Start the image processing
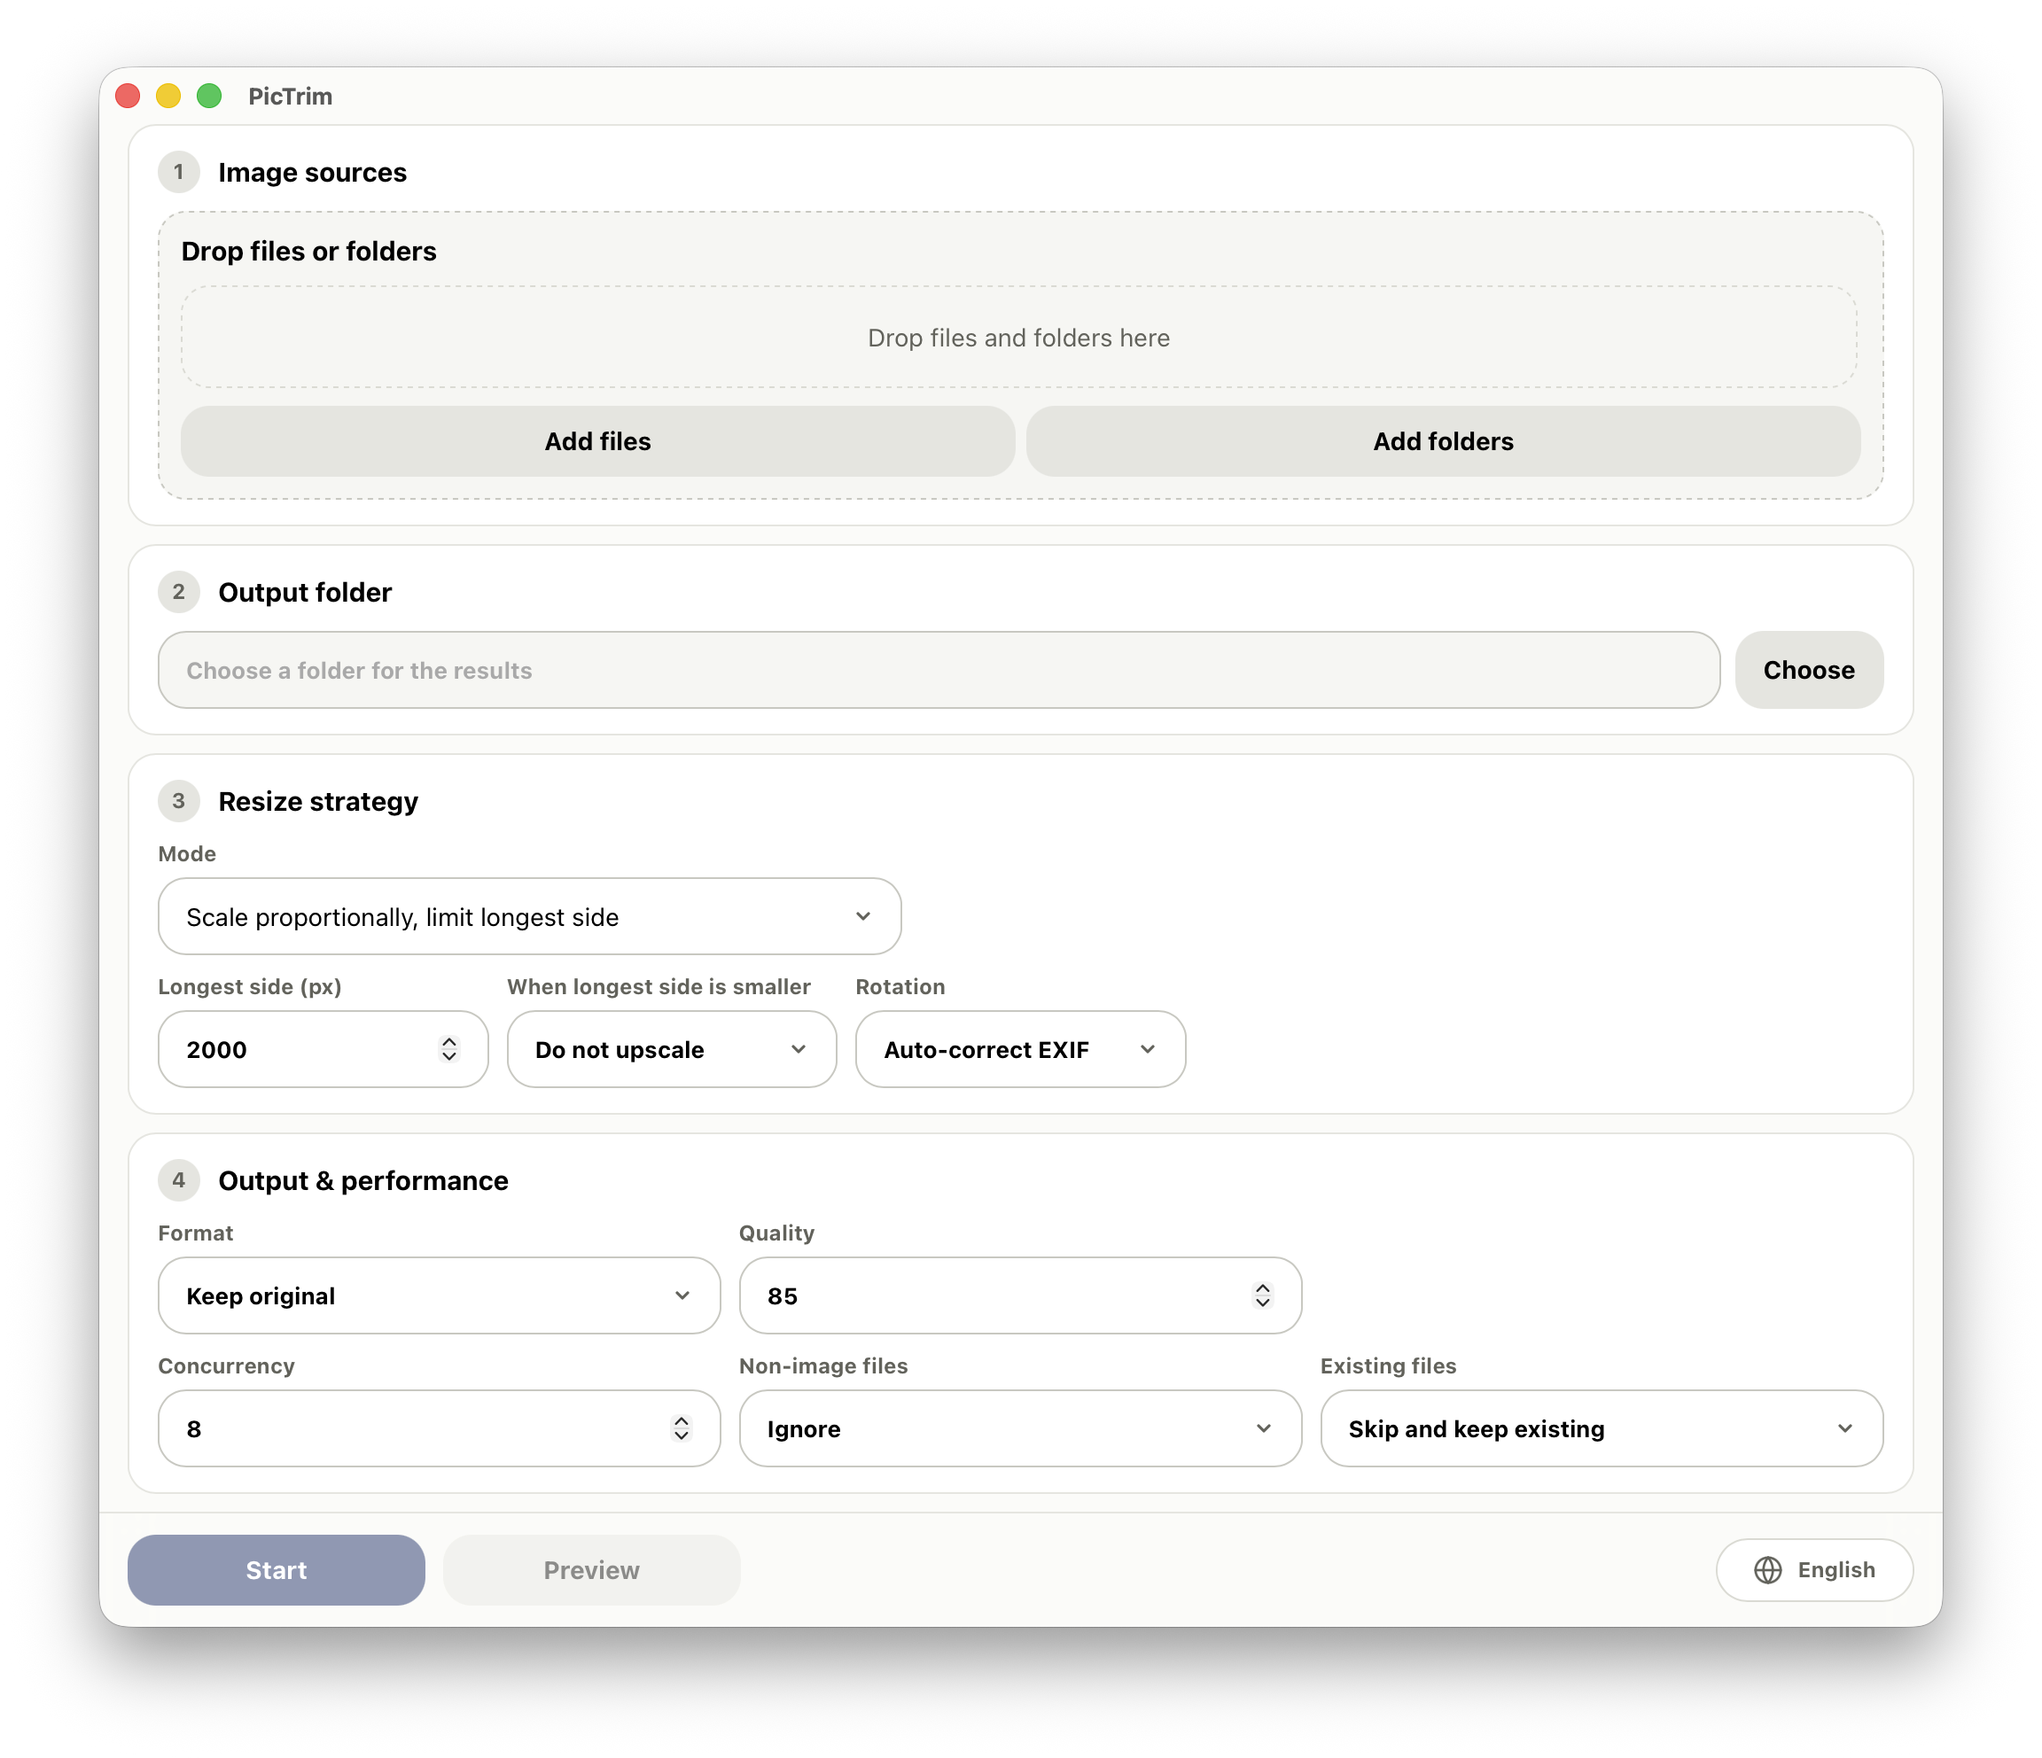Viewport: 2042px width, 1758px height. coord(276,1570)
